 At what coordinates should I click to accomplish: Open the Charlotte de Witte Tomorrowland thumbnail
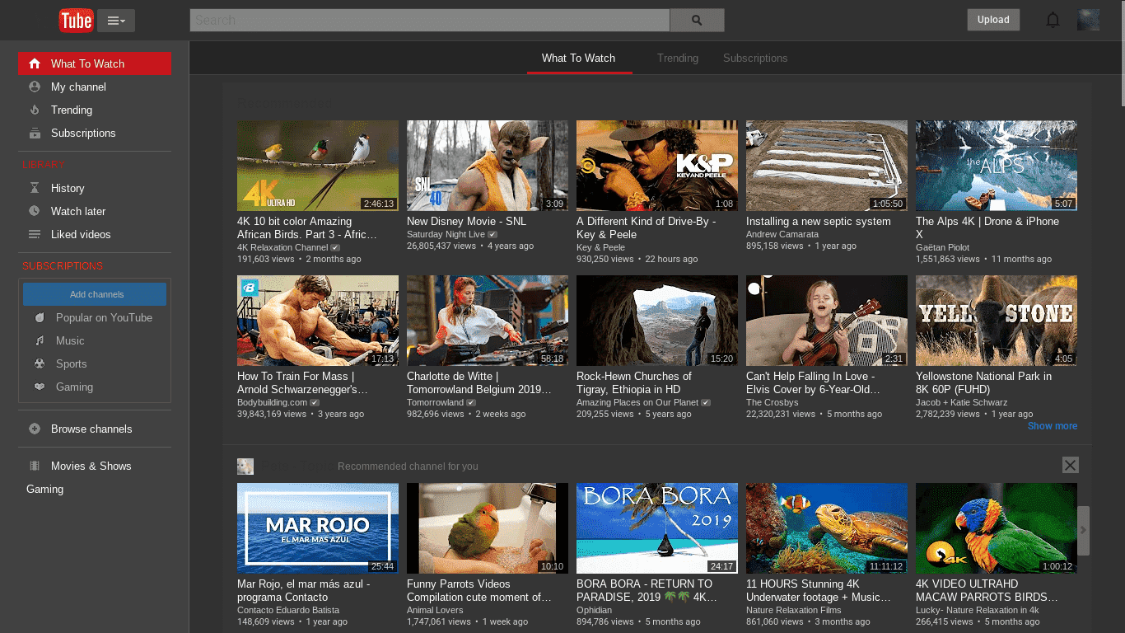coord(488,321)
